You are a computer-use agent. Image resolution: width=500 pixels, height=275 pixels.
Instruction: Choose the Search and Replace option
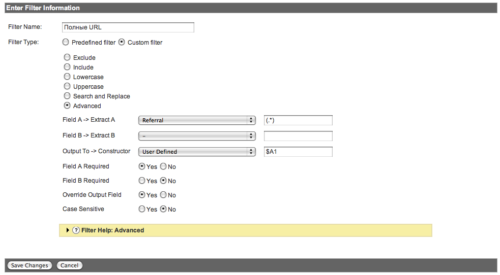67,96
